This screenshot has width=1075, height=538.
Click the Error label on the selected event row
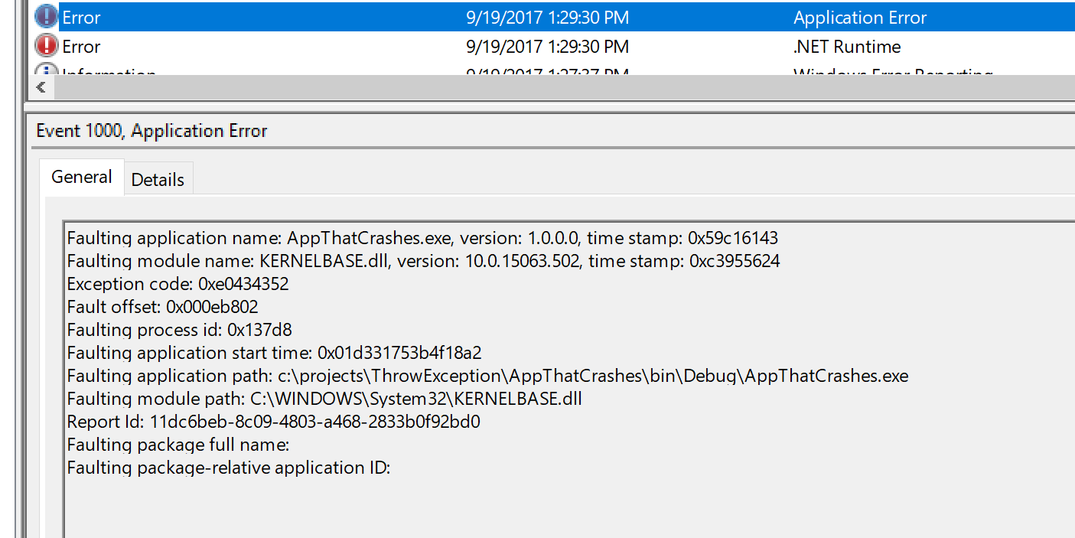pyautogui.click(x=80, y=18)
